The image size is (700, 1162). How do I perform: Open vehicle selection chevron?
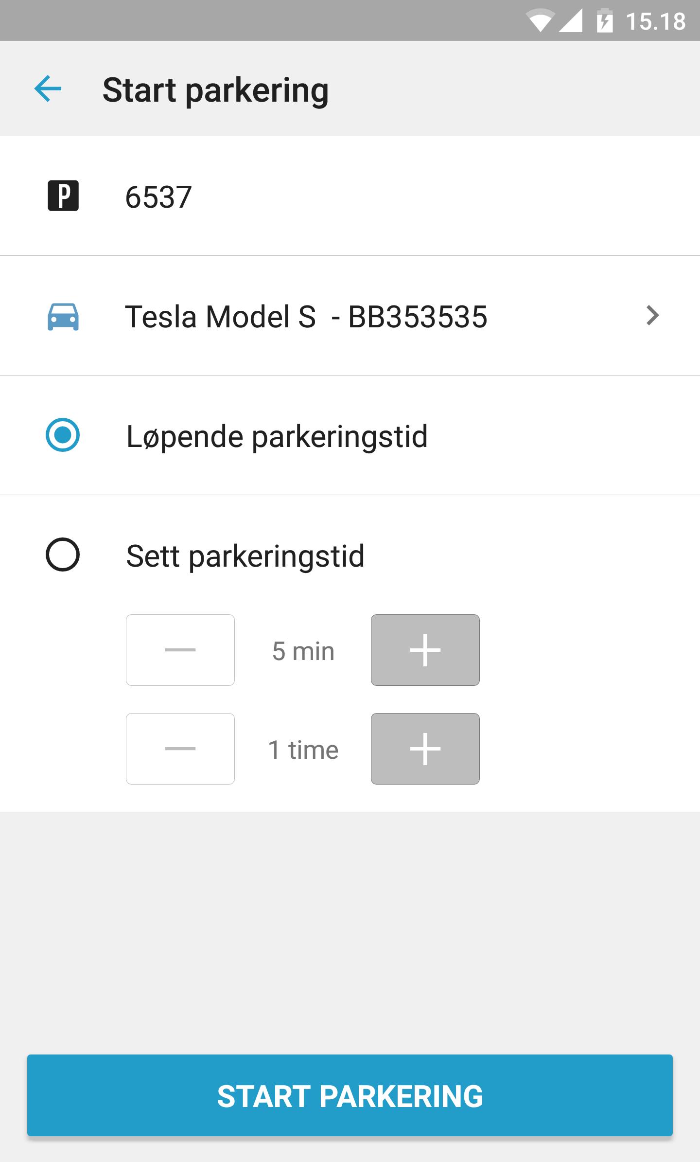click(x=653, y=316)
